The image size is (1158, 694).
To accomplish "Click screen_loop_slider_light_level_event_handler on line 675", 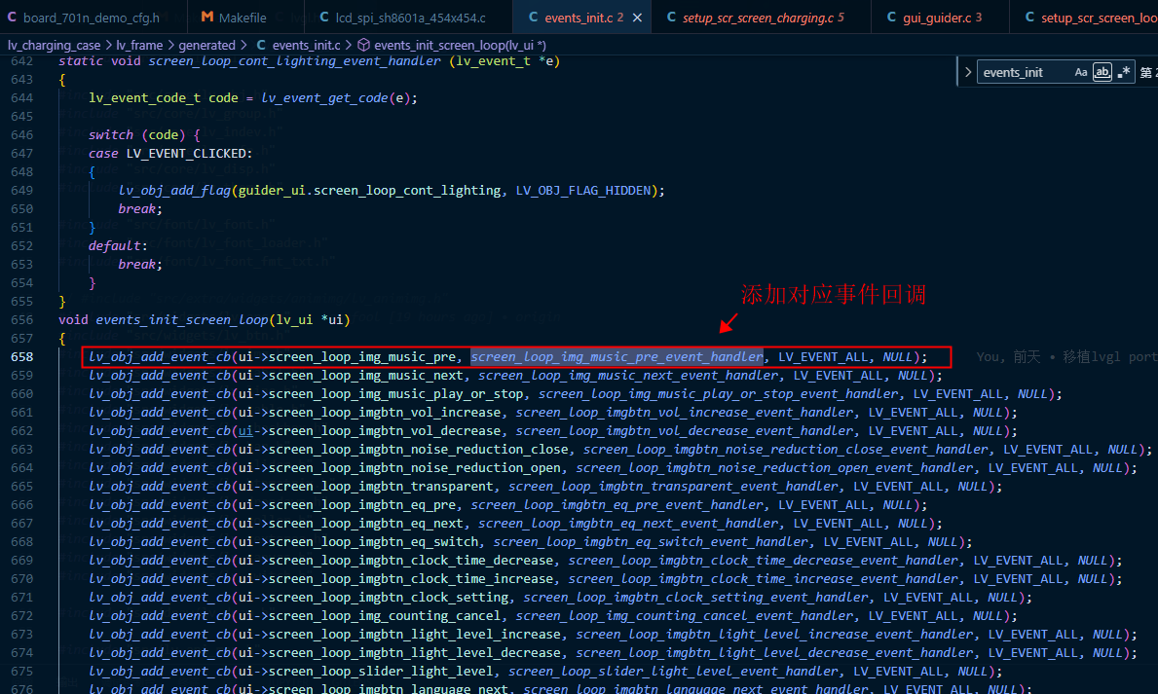I will click(673, 671).
